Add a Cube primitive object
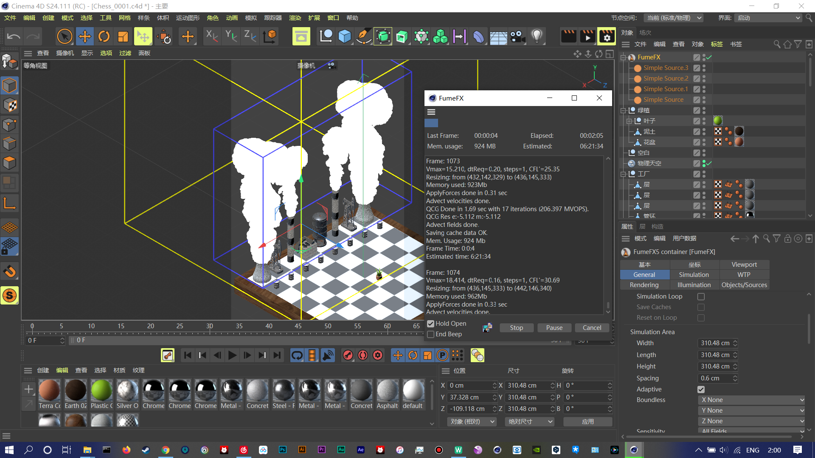The height and width of the screenshot is (458, 815). click(345, 36)
